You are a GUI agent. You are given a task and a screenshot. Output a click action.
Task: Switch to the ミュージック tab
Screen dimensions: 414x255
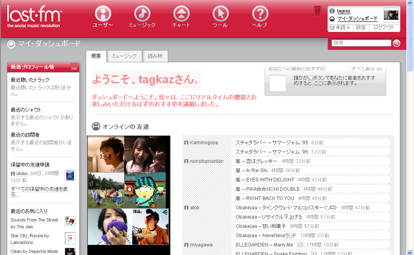[124, 56]
